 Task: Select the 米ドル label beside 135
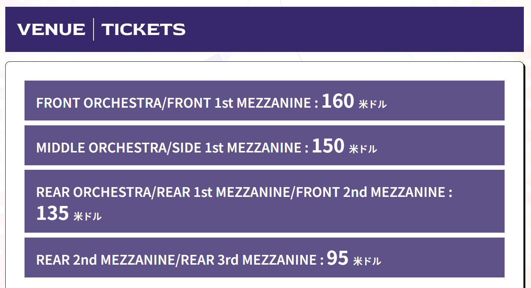(87, 216)
